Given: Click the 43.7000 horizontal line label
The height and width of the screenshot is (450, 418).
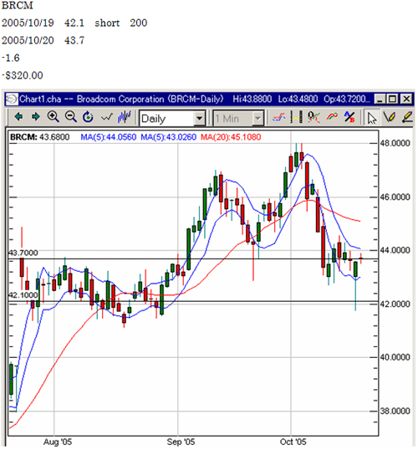Looking at the screenshot, I should 23,253.
